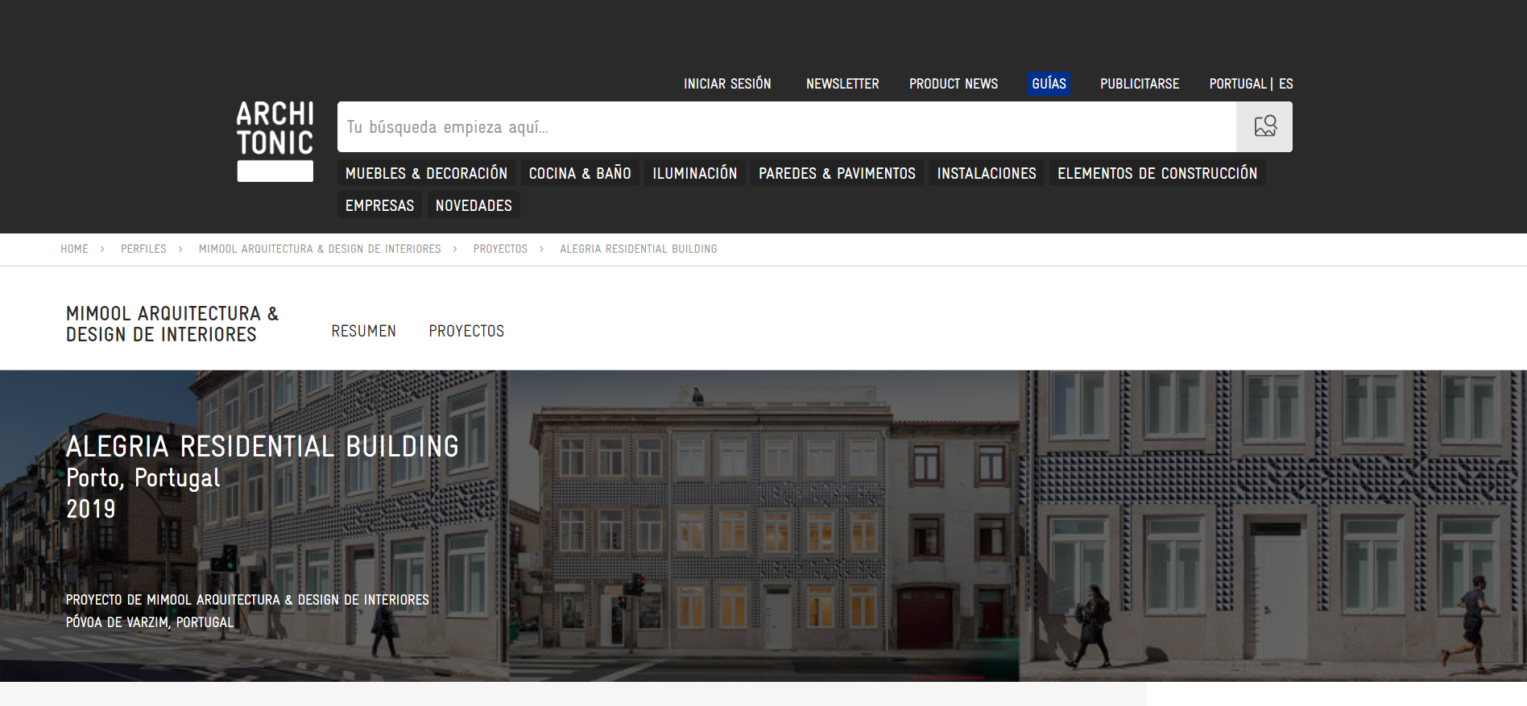Open Elementos de Construcción category
The image size is (1527, 706).
[1157, 173]
